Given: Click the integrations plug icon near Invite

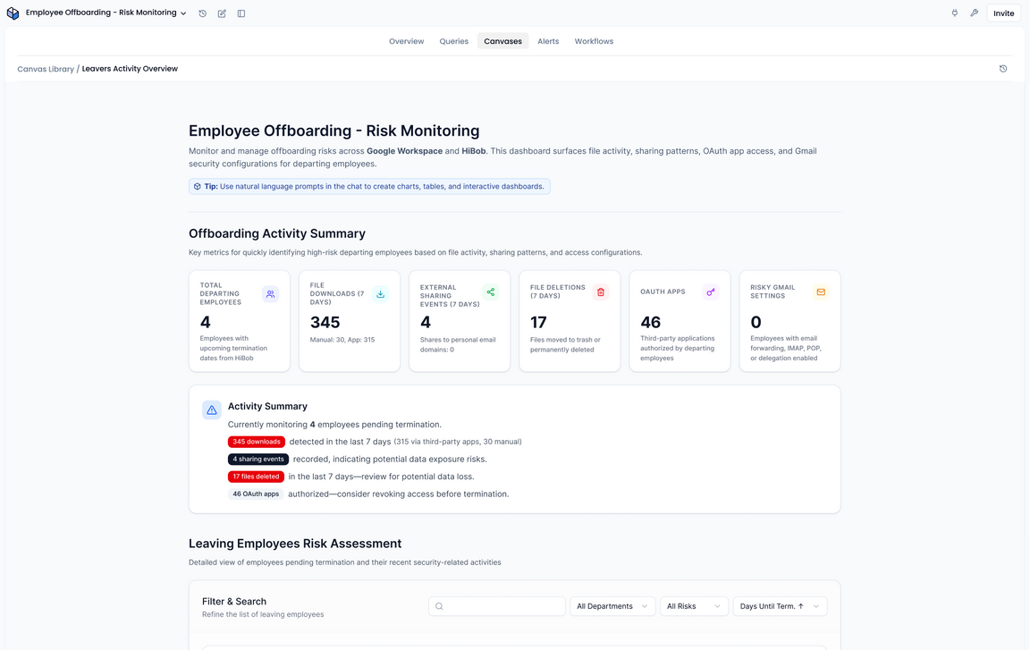Looking at the screenshot, I should tap(955, 13).
